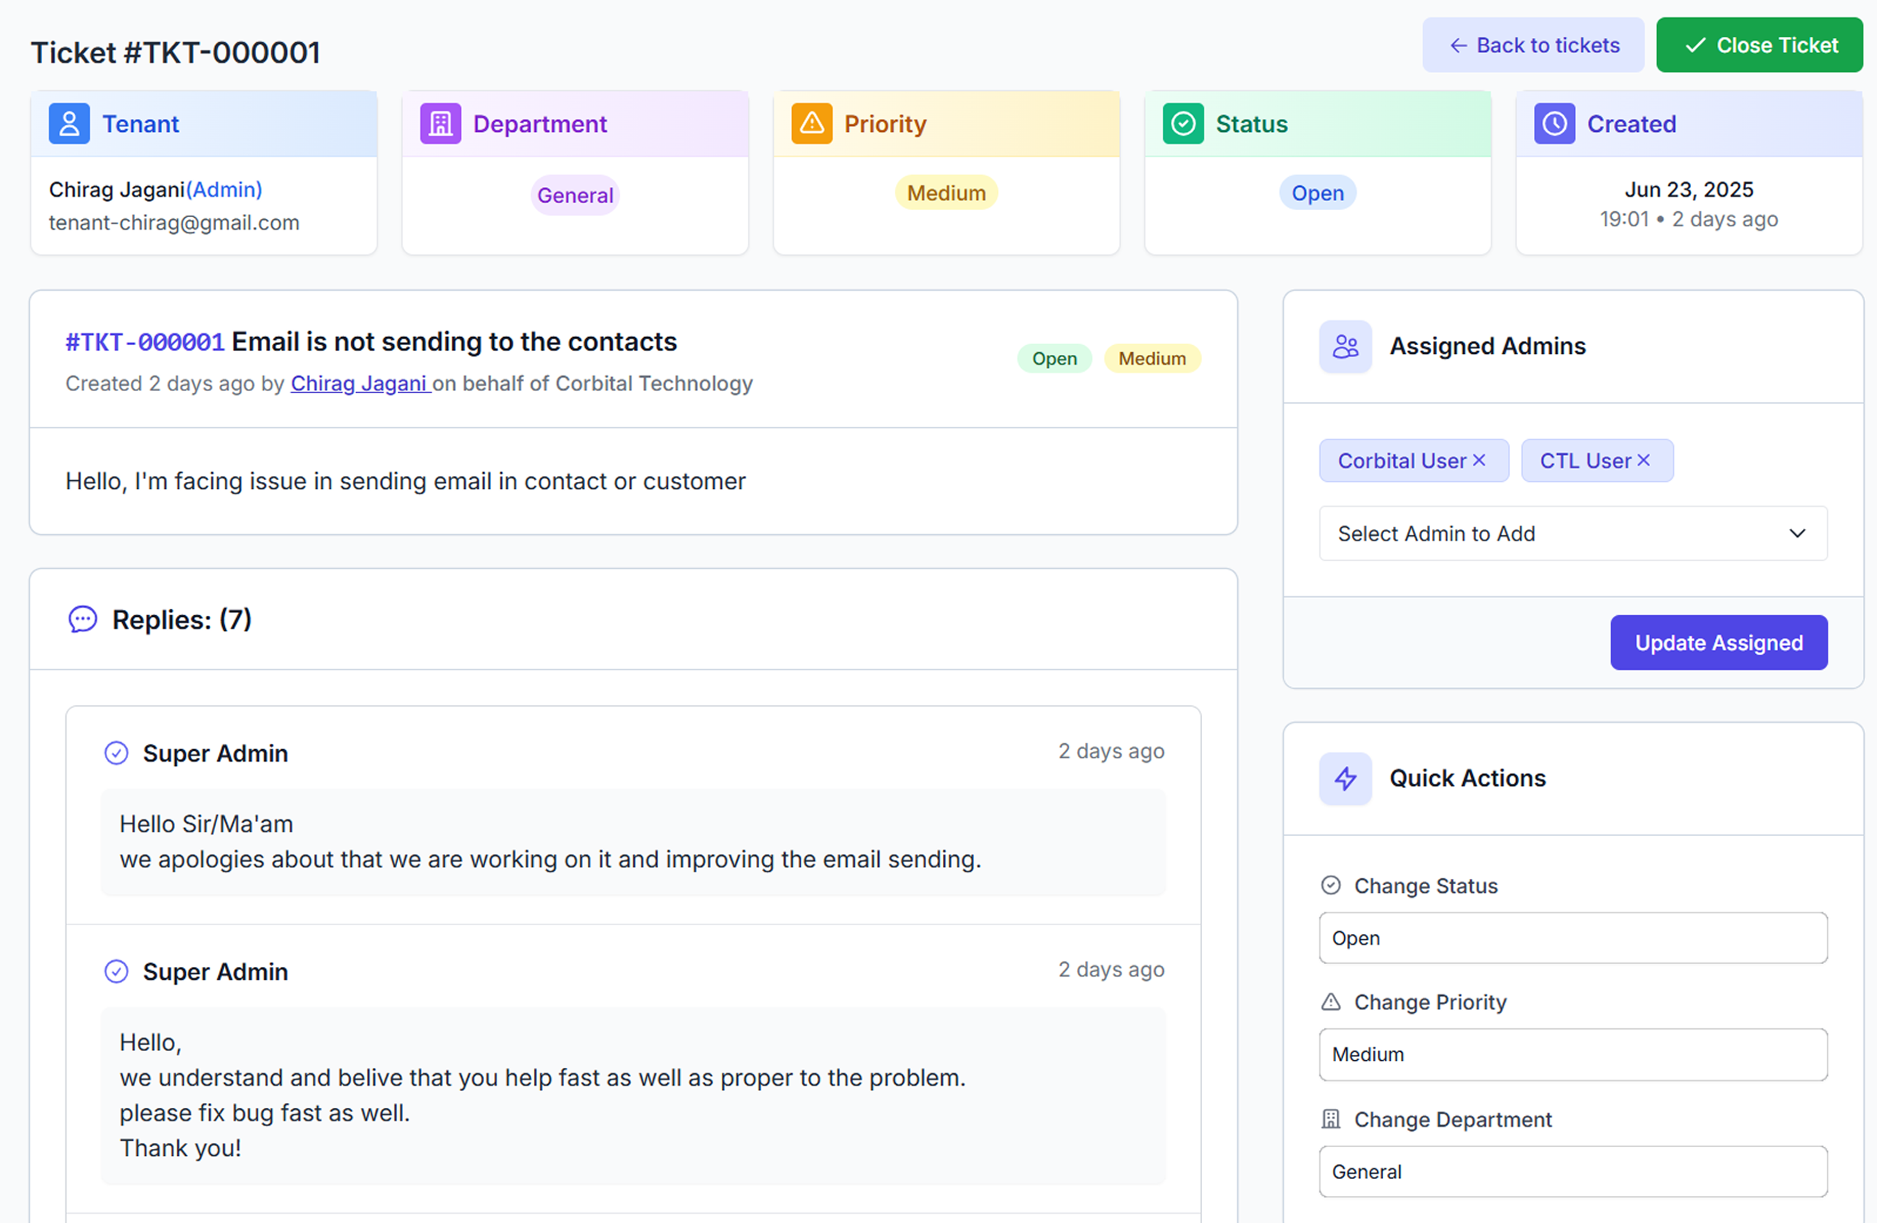Click the first Super Admin reply check icon
Screen dimensions: 1877x1223
click(x=117, y=753)
